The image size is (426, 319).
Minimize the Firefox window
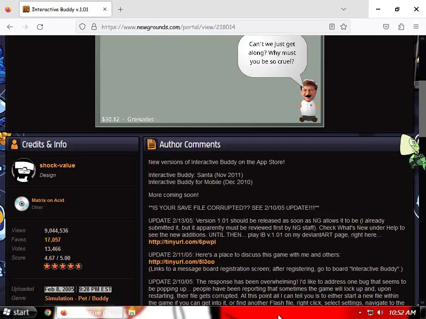378,9
